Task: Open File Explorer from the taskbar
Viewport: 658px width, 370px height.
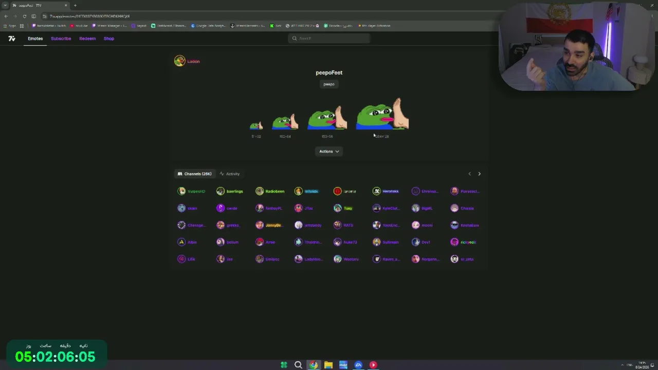Action: 328,365
